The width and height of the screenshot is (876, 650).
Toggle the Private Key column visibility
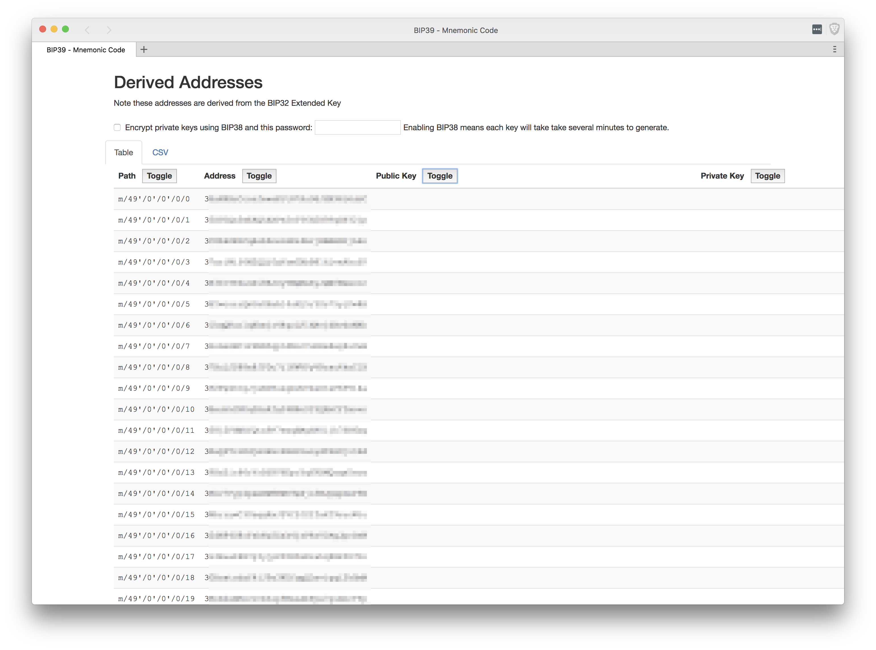click(x=767, y=176)
